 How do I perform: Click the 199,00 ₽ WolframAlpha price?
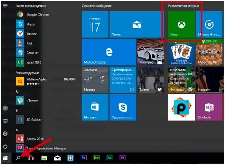pyautogui.click(x=70, y=79)
